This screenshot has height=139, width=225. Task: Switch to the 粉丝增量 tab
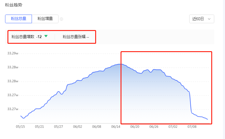pyautogui.click(x=45, y=19)
